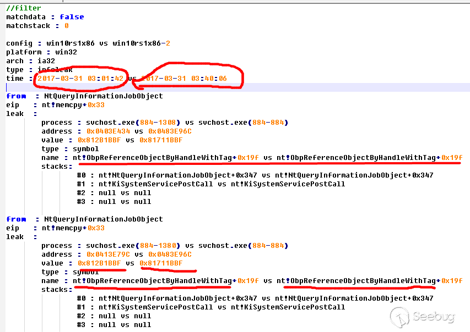The height and width of the screenshot is (332, 470).
Task: Click 'stacks:' label in the 884-1308 block
Action: 57,167
